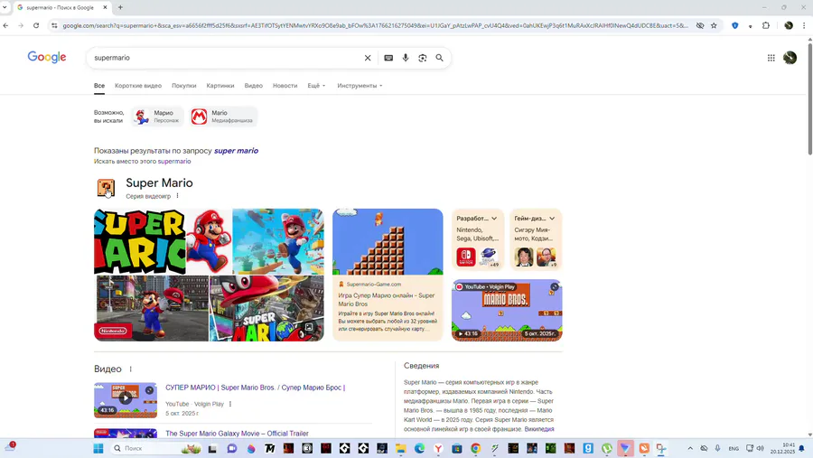Expand the Ещё dropdown

pos(316,86)
